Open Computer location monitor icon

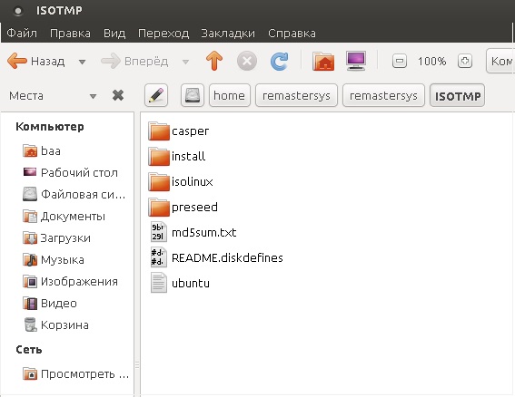(x=356, y=61)
